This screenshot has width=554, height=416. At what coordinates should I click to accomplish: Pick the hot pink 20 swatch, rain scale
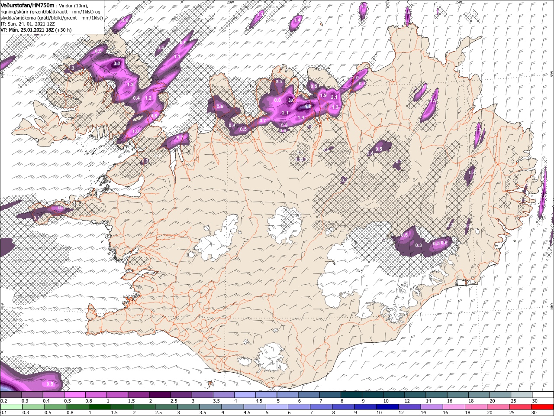tap(498, 407)
